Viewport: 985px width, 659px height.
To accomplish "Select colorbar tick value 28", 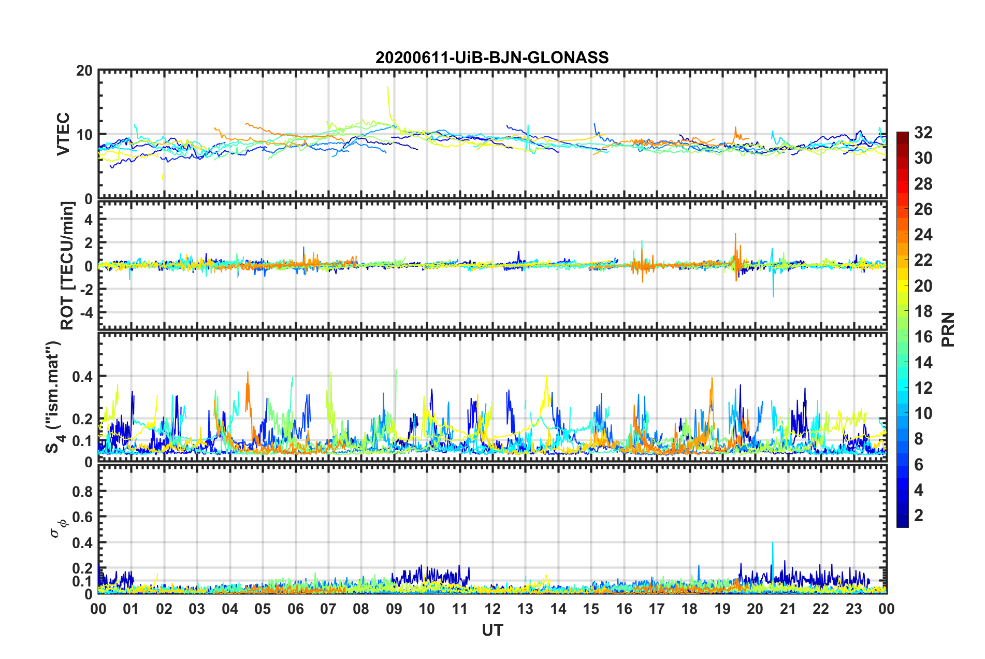I will tap(923, 184).
